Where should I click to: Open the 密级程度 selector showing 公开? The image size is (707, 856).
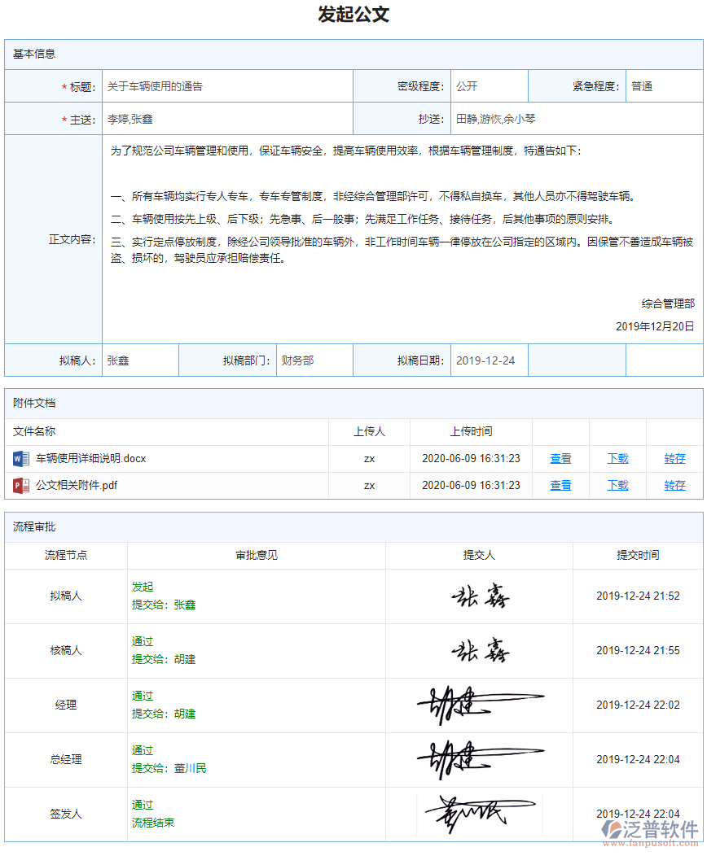click(489, 85)
